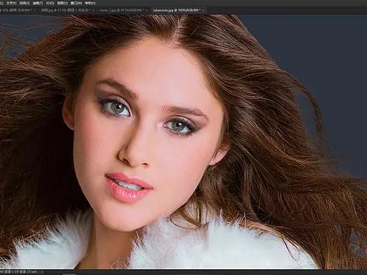Screen dimensions: 367x275
Task: Close the active 100% document tab
Action: pyautogui.click(x=203, y=10)
